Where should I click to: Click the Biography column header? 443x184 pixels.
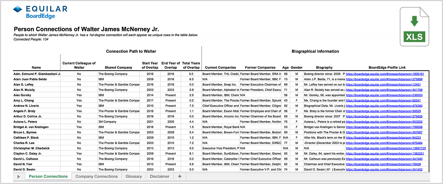pyautogui.click(x=324, y=68)
